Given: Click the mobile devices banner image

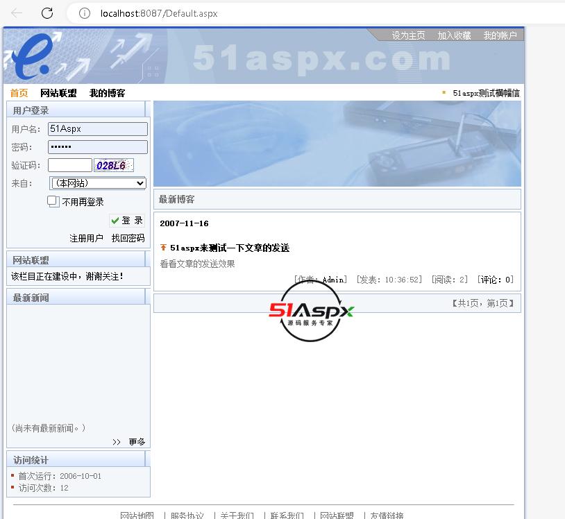Looking at the screenshot, I should pyautogui.click(x=337, y=144).
